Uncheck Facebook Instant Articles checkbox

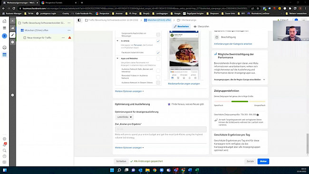coord(158,53)
